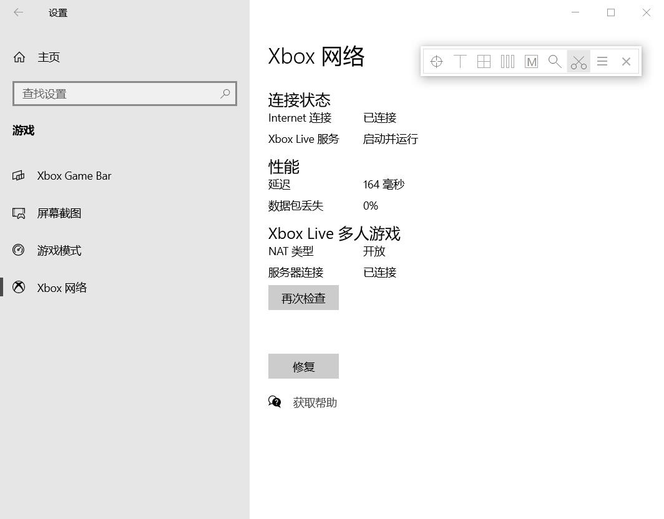664x519 pixels.
Task: Click the crosshair target icon in floating toolbar
Action: click(x=436, y=61)
